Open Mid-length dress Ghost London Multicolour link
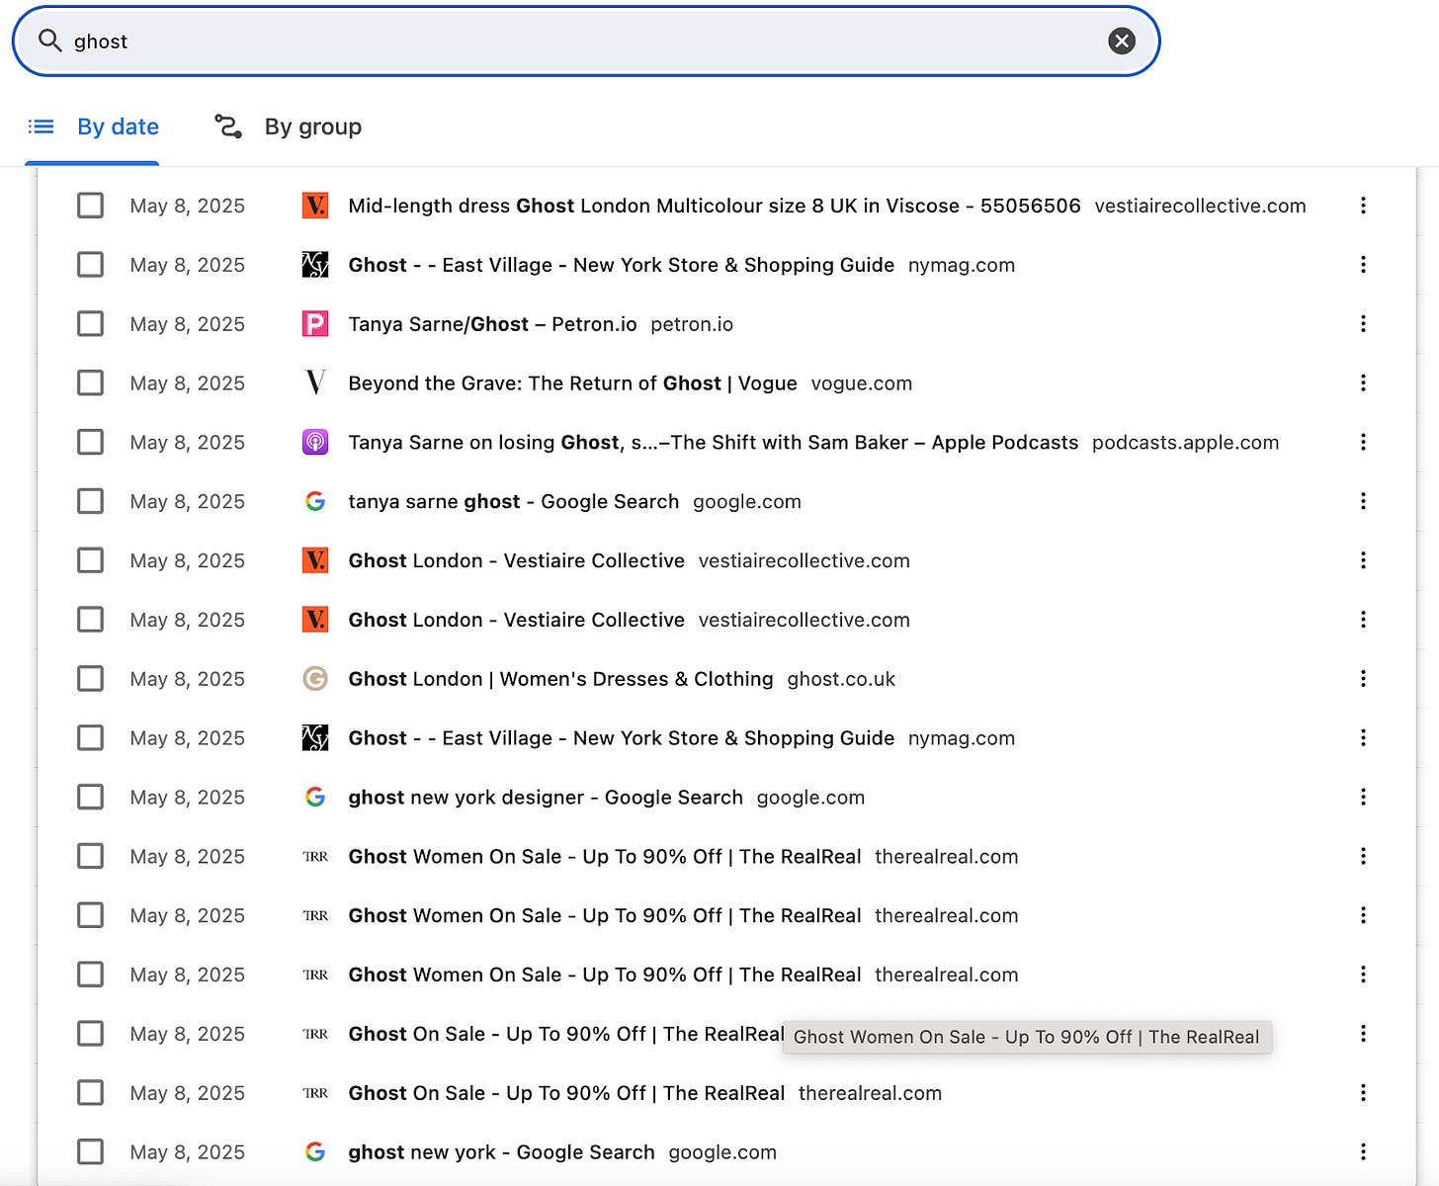 click(715, 206)
